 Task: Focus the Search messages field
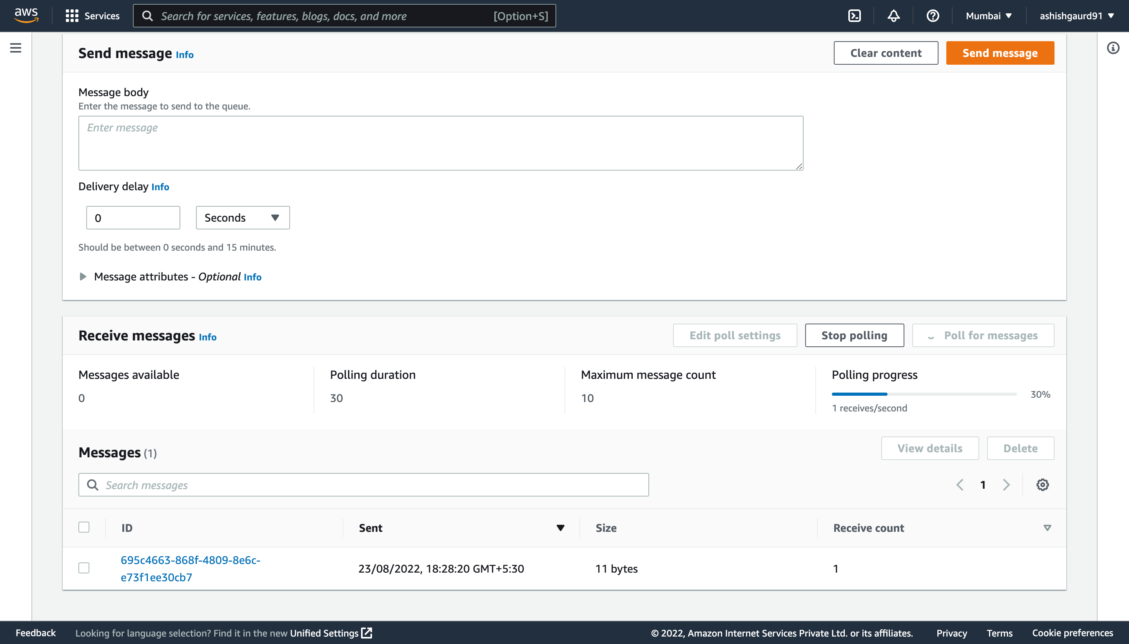tap(363, 485)
